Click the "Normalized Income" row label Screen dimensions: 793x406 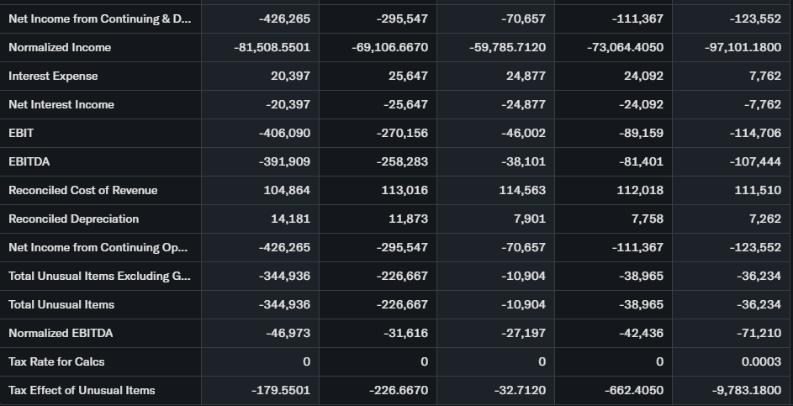coord(60,47)
